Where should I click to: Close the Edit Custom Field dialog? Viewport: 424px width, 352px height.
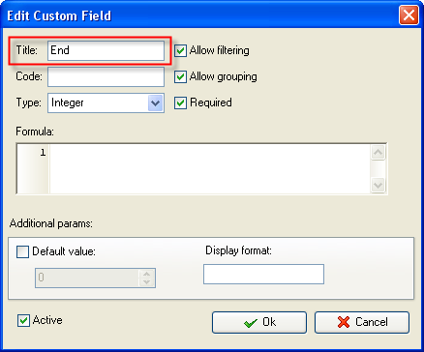(x=409, y=15)
